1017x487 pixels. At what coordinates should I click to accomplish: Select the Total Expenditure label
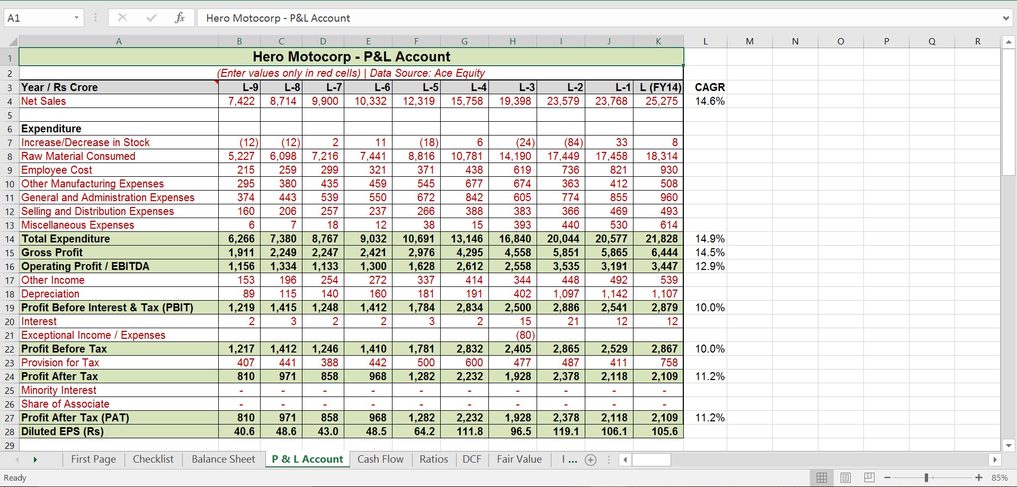tap(119, 239)
